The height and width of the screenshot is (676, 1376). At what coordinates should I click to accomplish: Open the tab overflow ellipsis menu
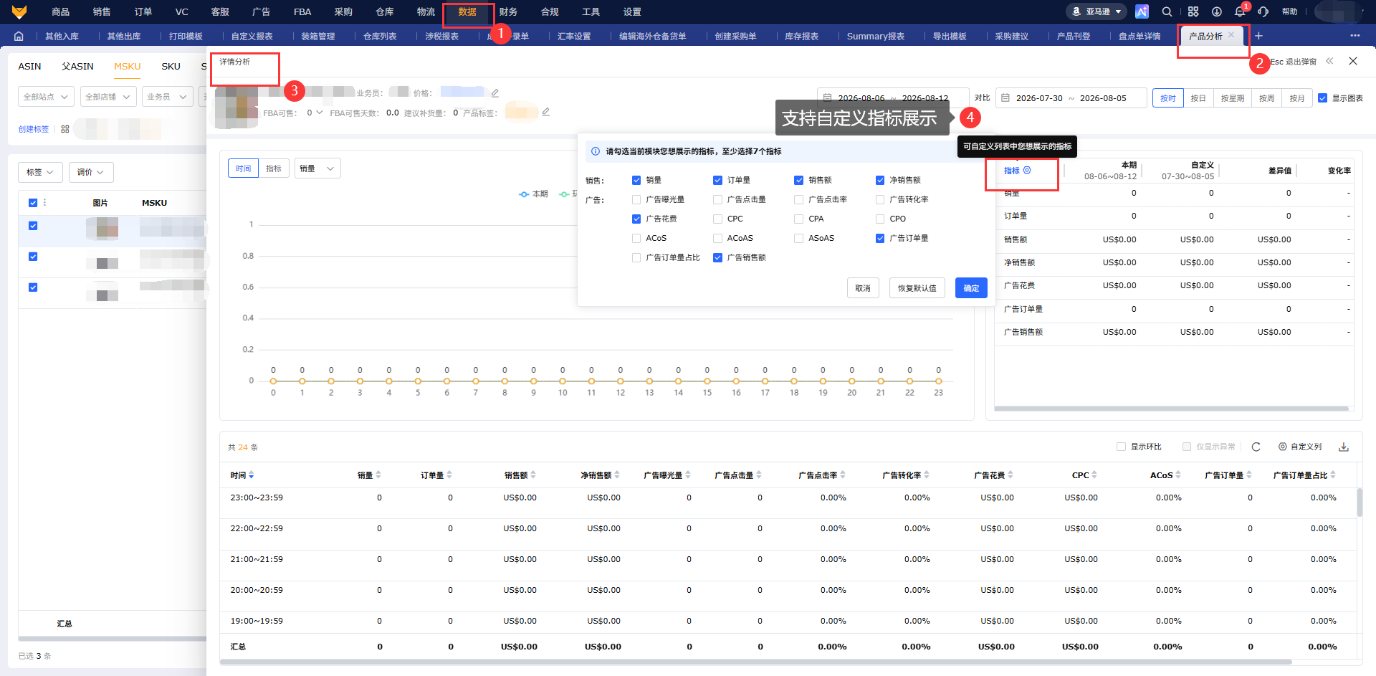click(x=1354, y=36)
